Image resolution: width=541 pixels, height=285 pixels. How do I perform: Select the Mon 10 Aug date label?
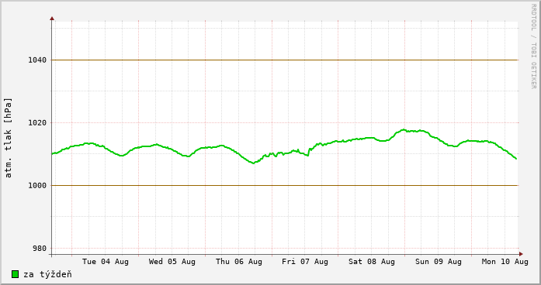coord(505,262)
